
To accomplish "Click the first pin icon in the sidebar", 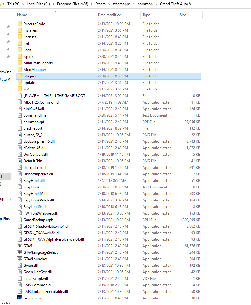I will [8, 27].
